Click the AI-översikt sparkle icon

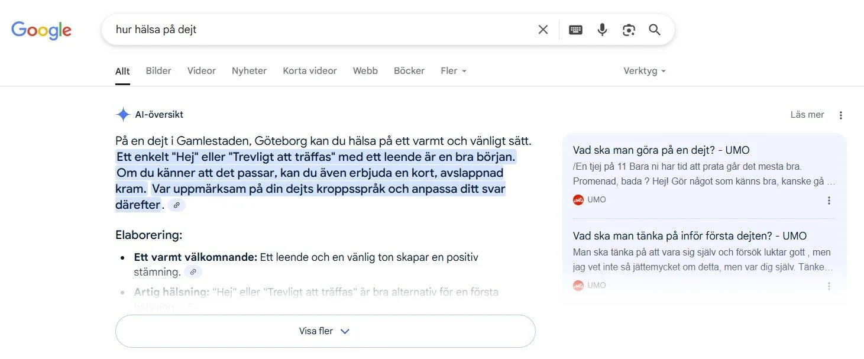coord(123,115)
